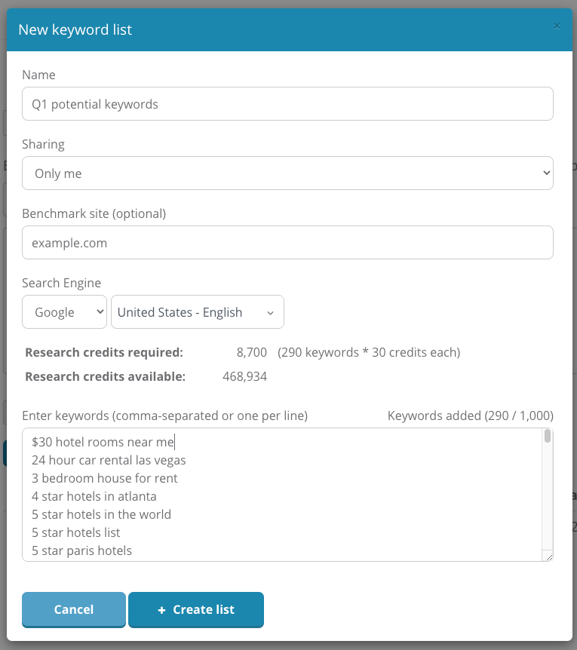Click the Name input field
The image size is (577, 650).
tap(287, 104)
